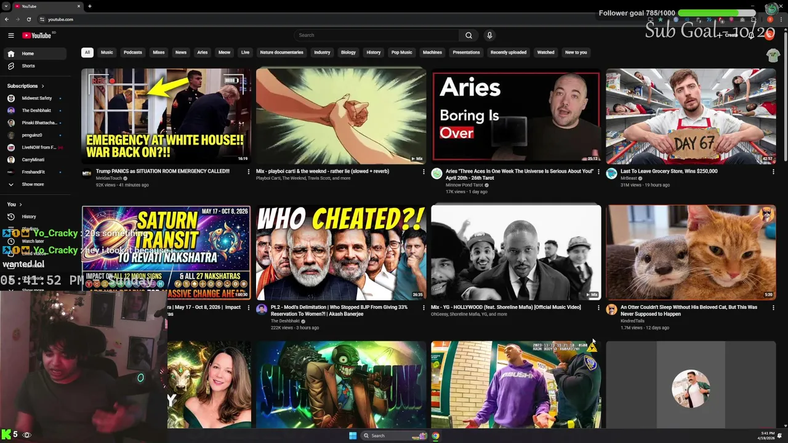Select the Live filter chip

(245, 52)
